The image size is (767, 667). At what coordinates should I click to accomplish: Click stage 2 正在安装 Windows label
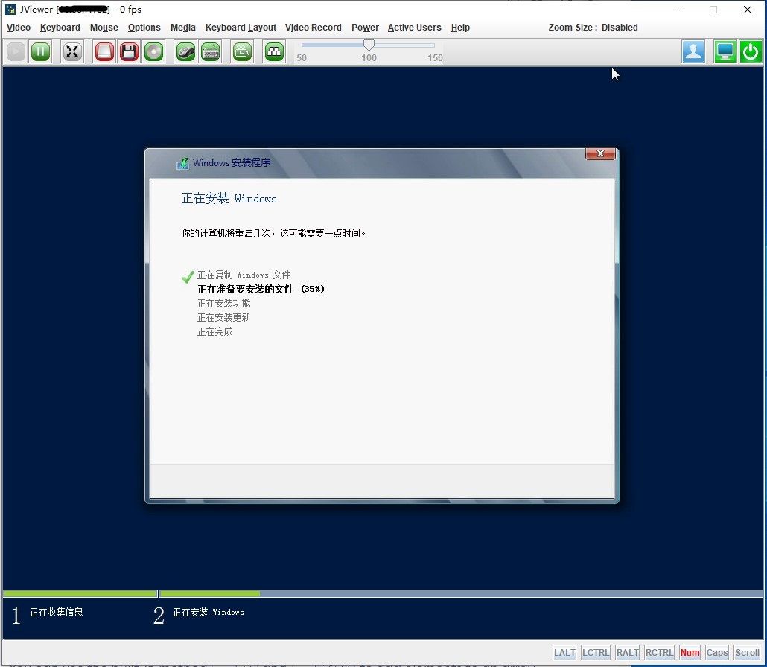click(x=208, y=612)
